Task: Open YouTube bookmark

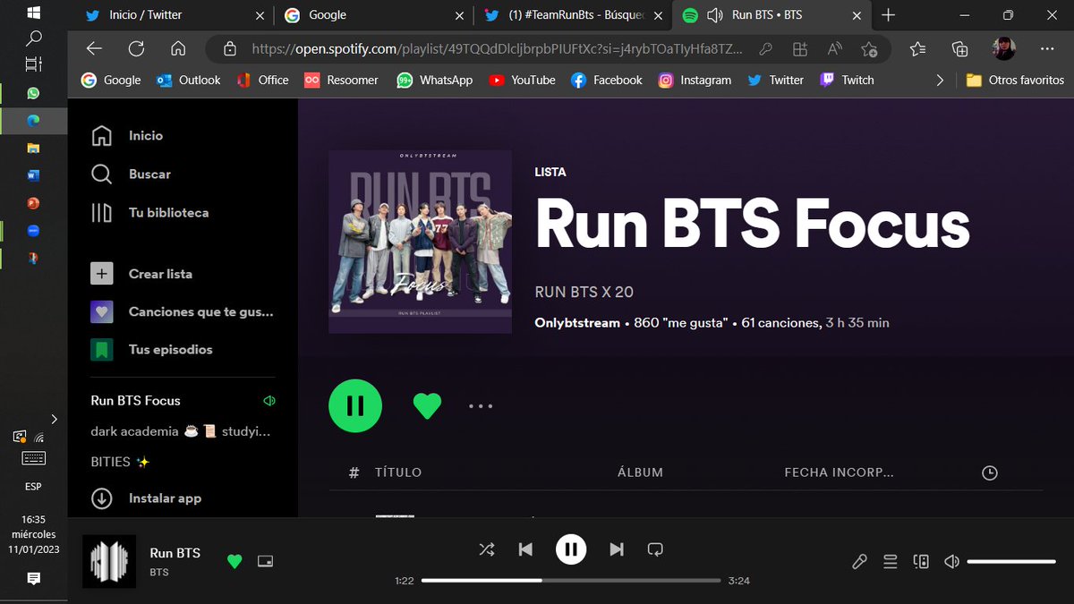Action: pos(522,80)
